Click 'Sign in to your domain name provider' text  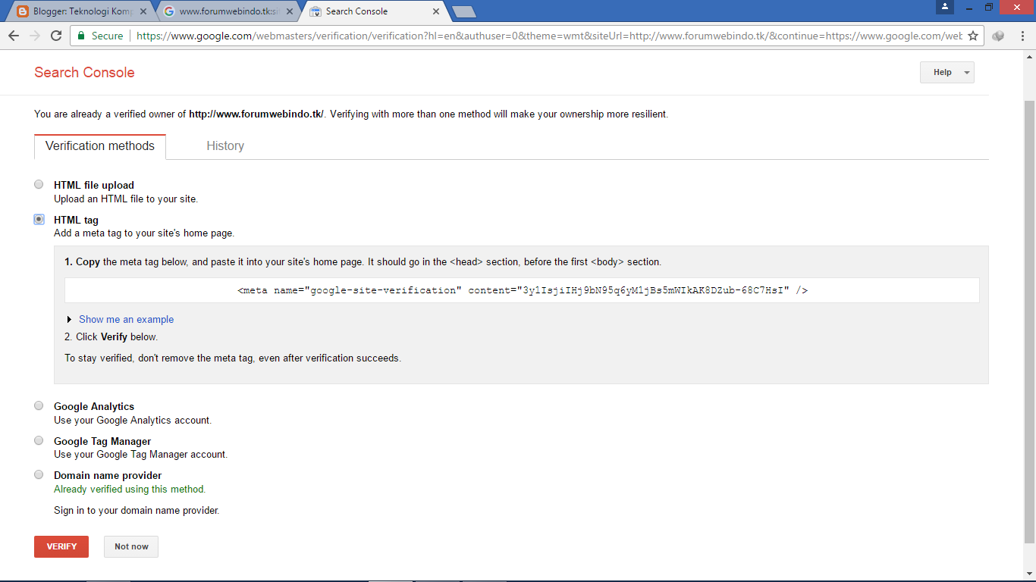pos(137,511)
